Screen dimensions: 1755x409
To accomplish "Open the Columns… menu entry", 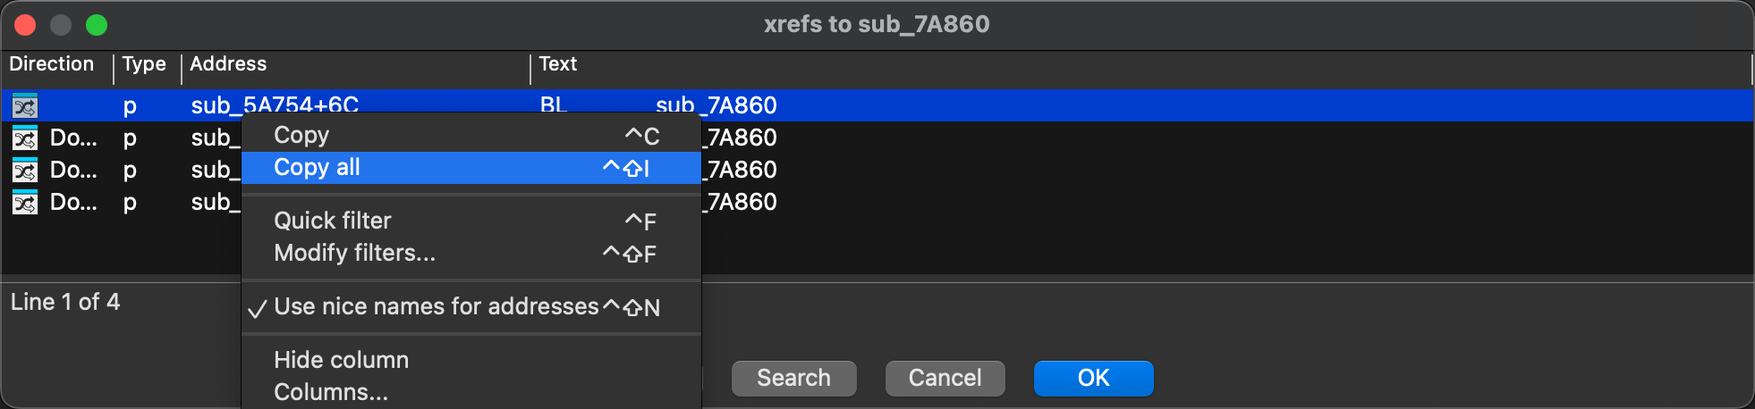I will pyautogui.click(x=330, y=392).
